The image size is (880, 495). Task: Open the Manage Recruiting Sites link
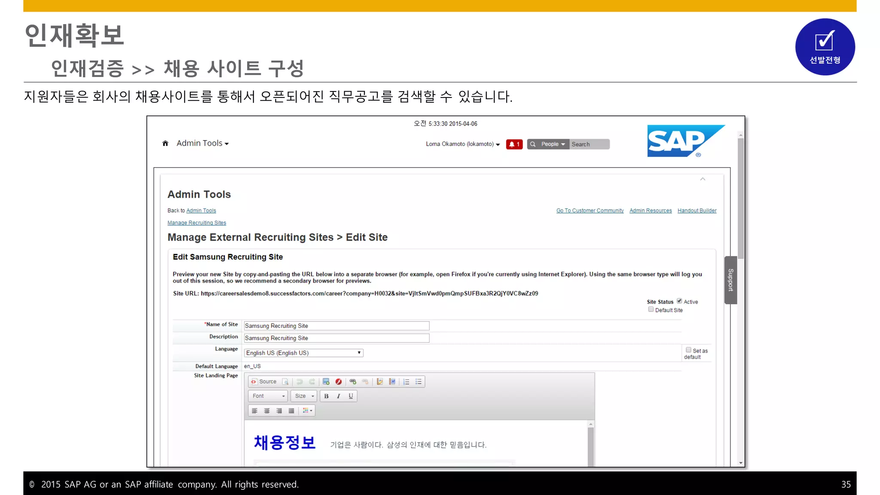[197, 223]
